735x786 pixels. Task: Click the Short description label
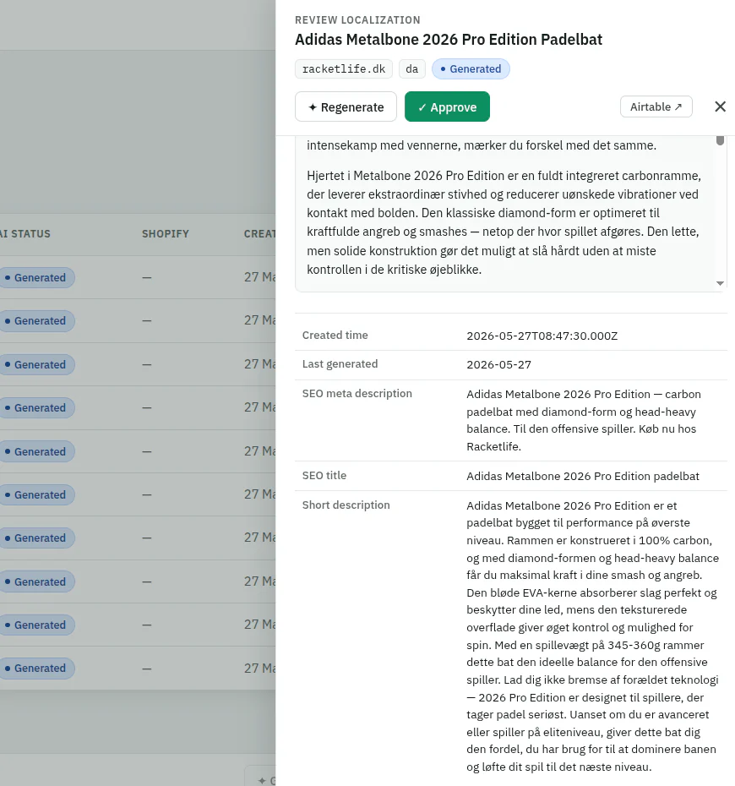point(346,505)
